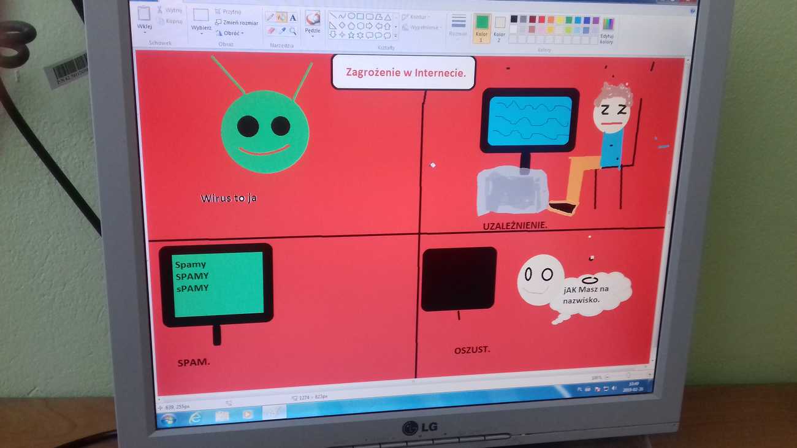Select the five-point star shape
This screenshot has width=797, height=448.
(x=351, y=35)
